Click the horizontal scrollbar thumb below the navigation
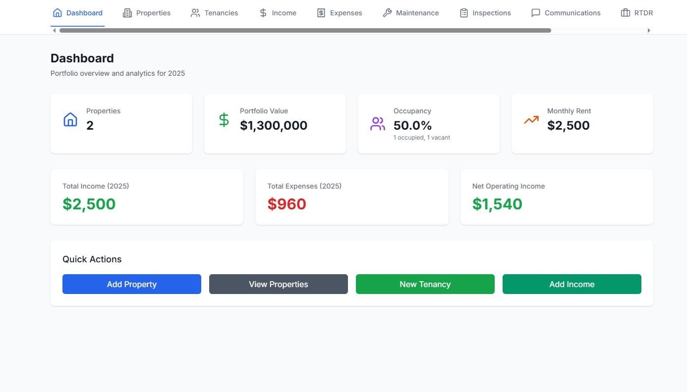687x392 pixels. (305, 30)
